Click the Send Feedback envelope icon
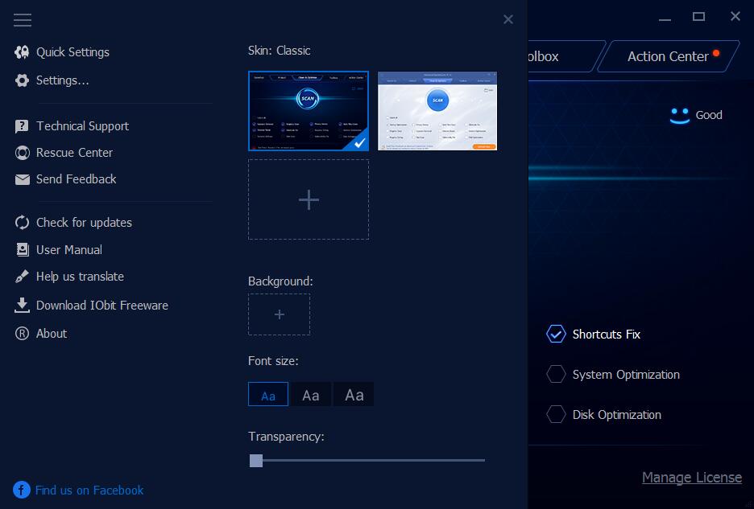Viewport: 754px width, 509px height. pyautogui.click(x=22, y=179)
